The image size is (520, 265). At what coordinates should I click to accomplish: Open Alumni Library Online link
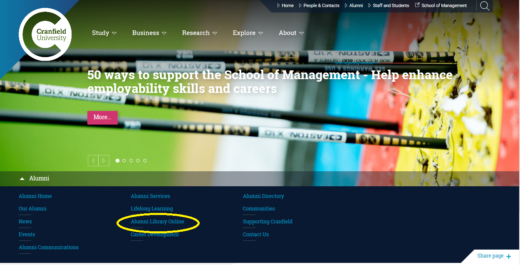pyautogui.click(x=157, y=222)
